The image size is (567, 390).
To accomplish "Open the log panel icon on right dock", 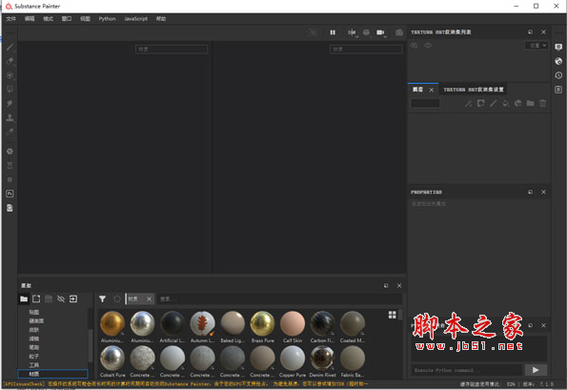I will click(558, 90).
